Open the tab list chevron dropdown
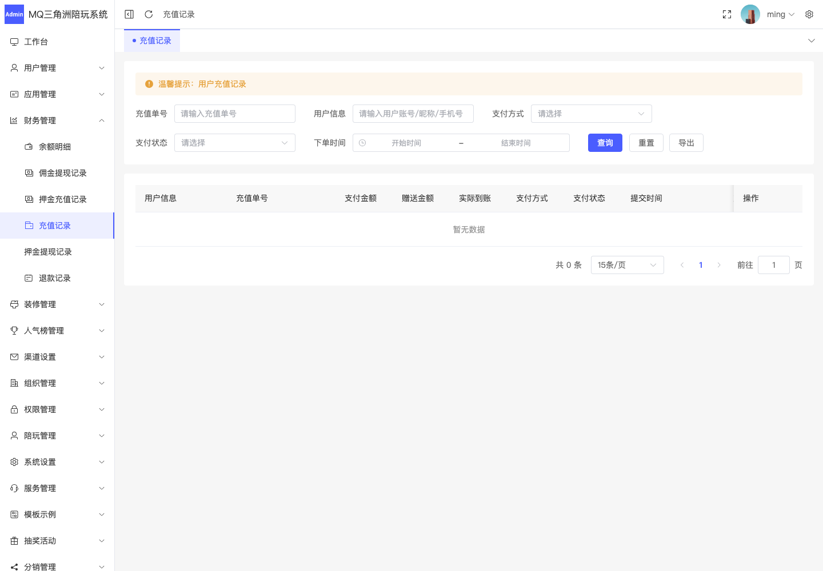This screenshot has height=571, width=823. tap(811, 41)
